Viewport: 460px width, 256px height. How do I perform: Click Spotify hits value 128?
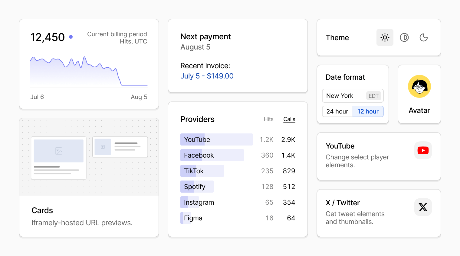(x=268, y=187)
